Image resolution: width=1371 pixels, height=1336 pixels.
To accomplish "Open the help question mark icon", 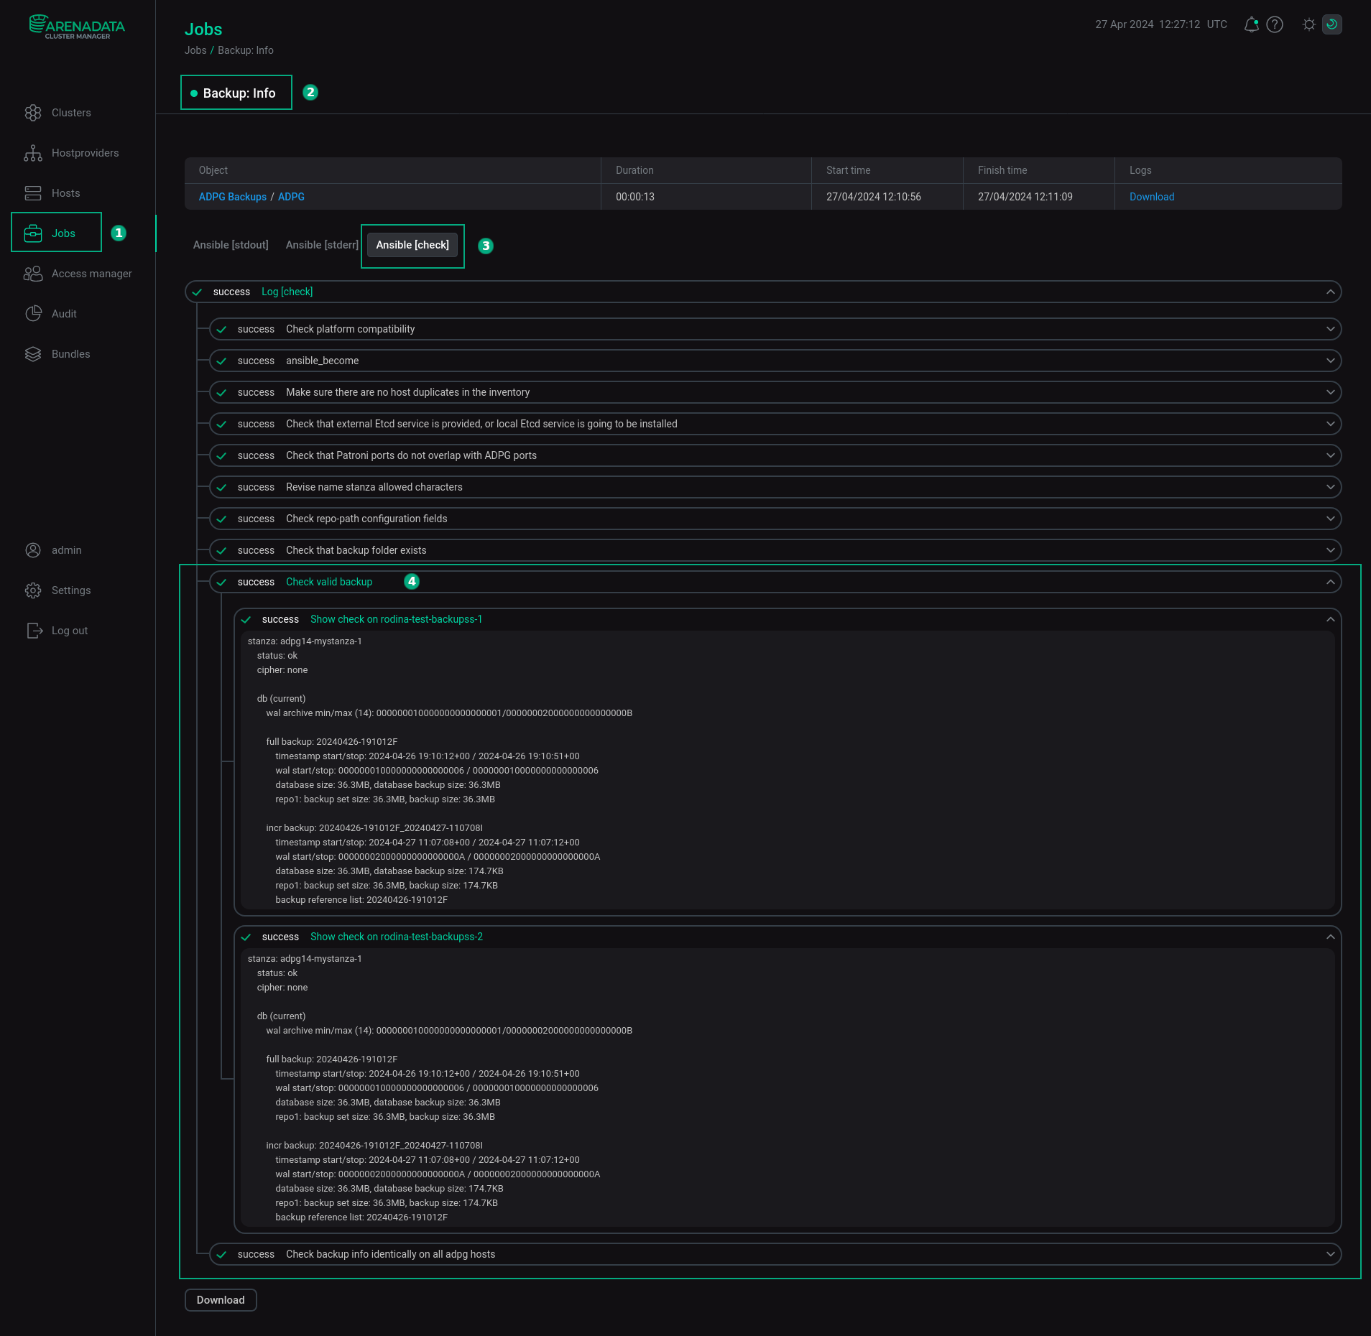I will tap(1275, 24).
